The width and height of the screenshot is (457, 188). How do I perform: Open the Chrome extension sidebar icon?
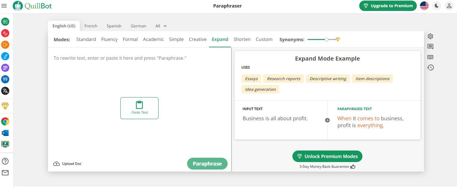(5, 121)
